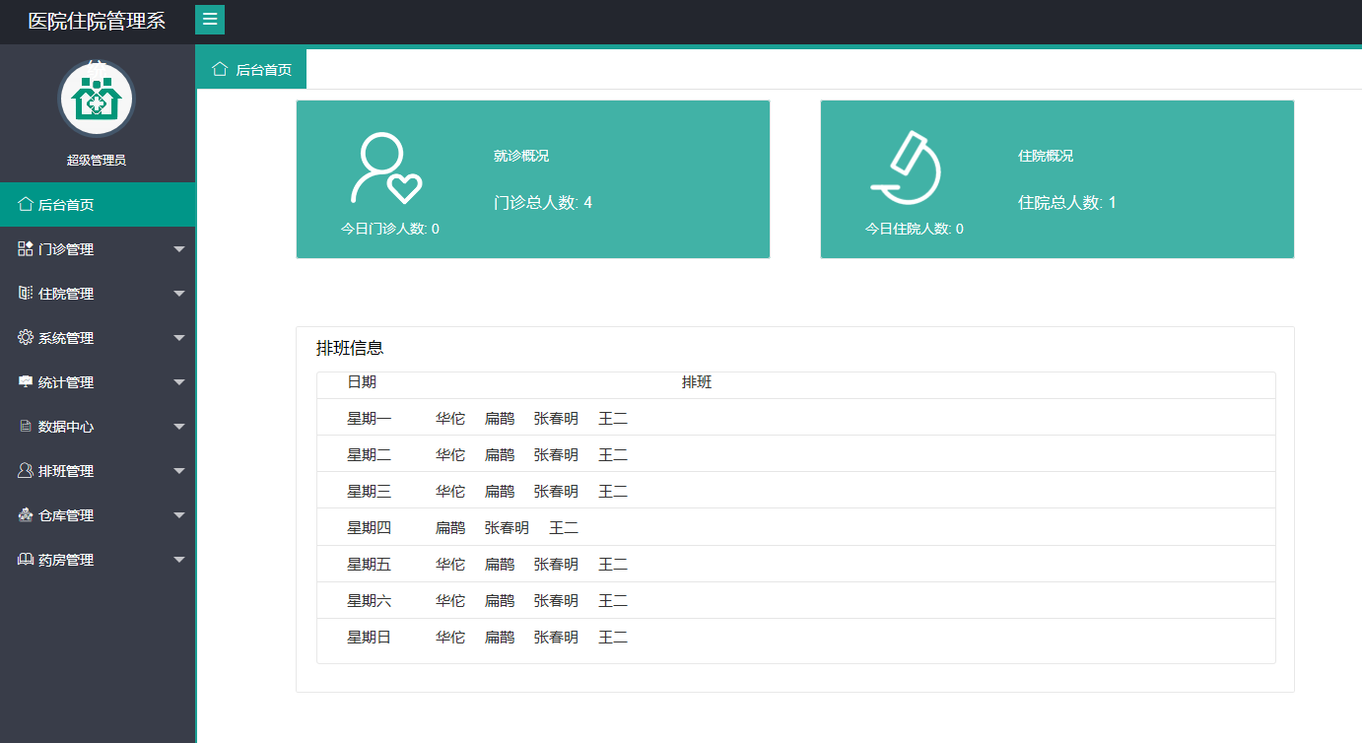Image resolution: width=1362 pixels, height=743 pixels.
Task: Switch to the 后台首页 tab
Action: click(x=251, y=69)
